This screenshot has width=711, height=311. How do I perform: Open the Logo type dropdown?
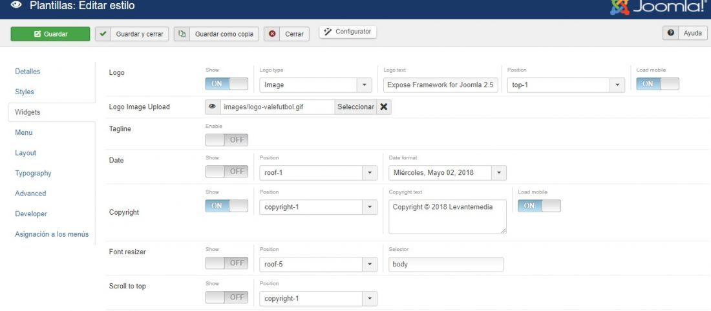point(315,85)
